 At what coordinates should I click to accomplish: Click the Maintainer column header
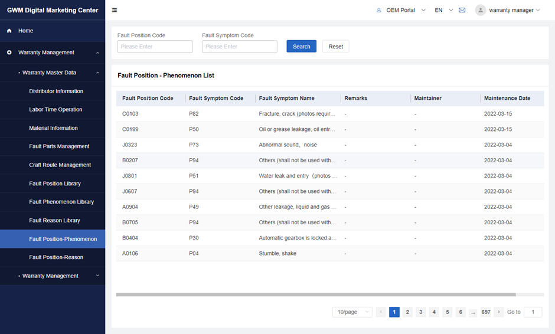point(428,99)
